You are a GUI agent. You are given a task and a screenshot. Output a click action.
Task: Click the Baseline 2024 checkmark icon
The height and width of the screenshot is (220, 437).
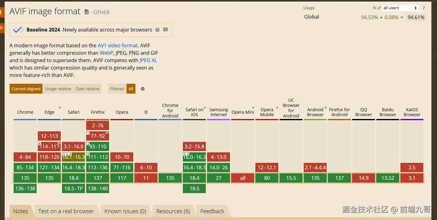coord(18,30)
